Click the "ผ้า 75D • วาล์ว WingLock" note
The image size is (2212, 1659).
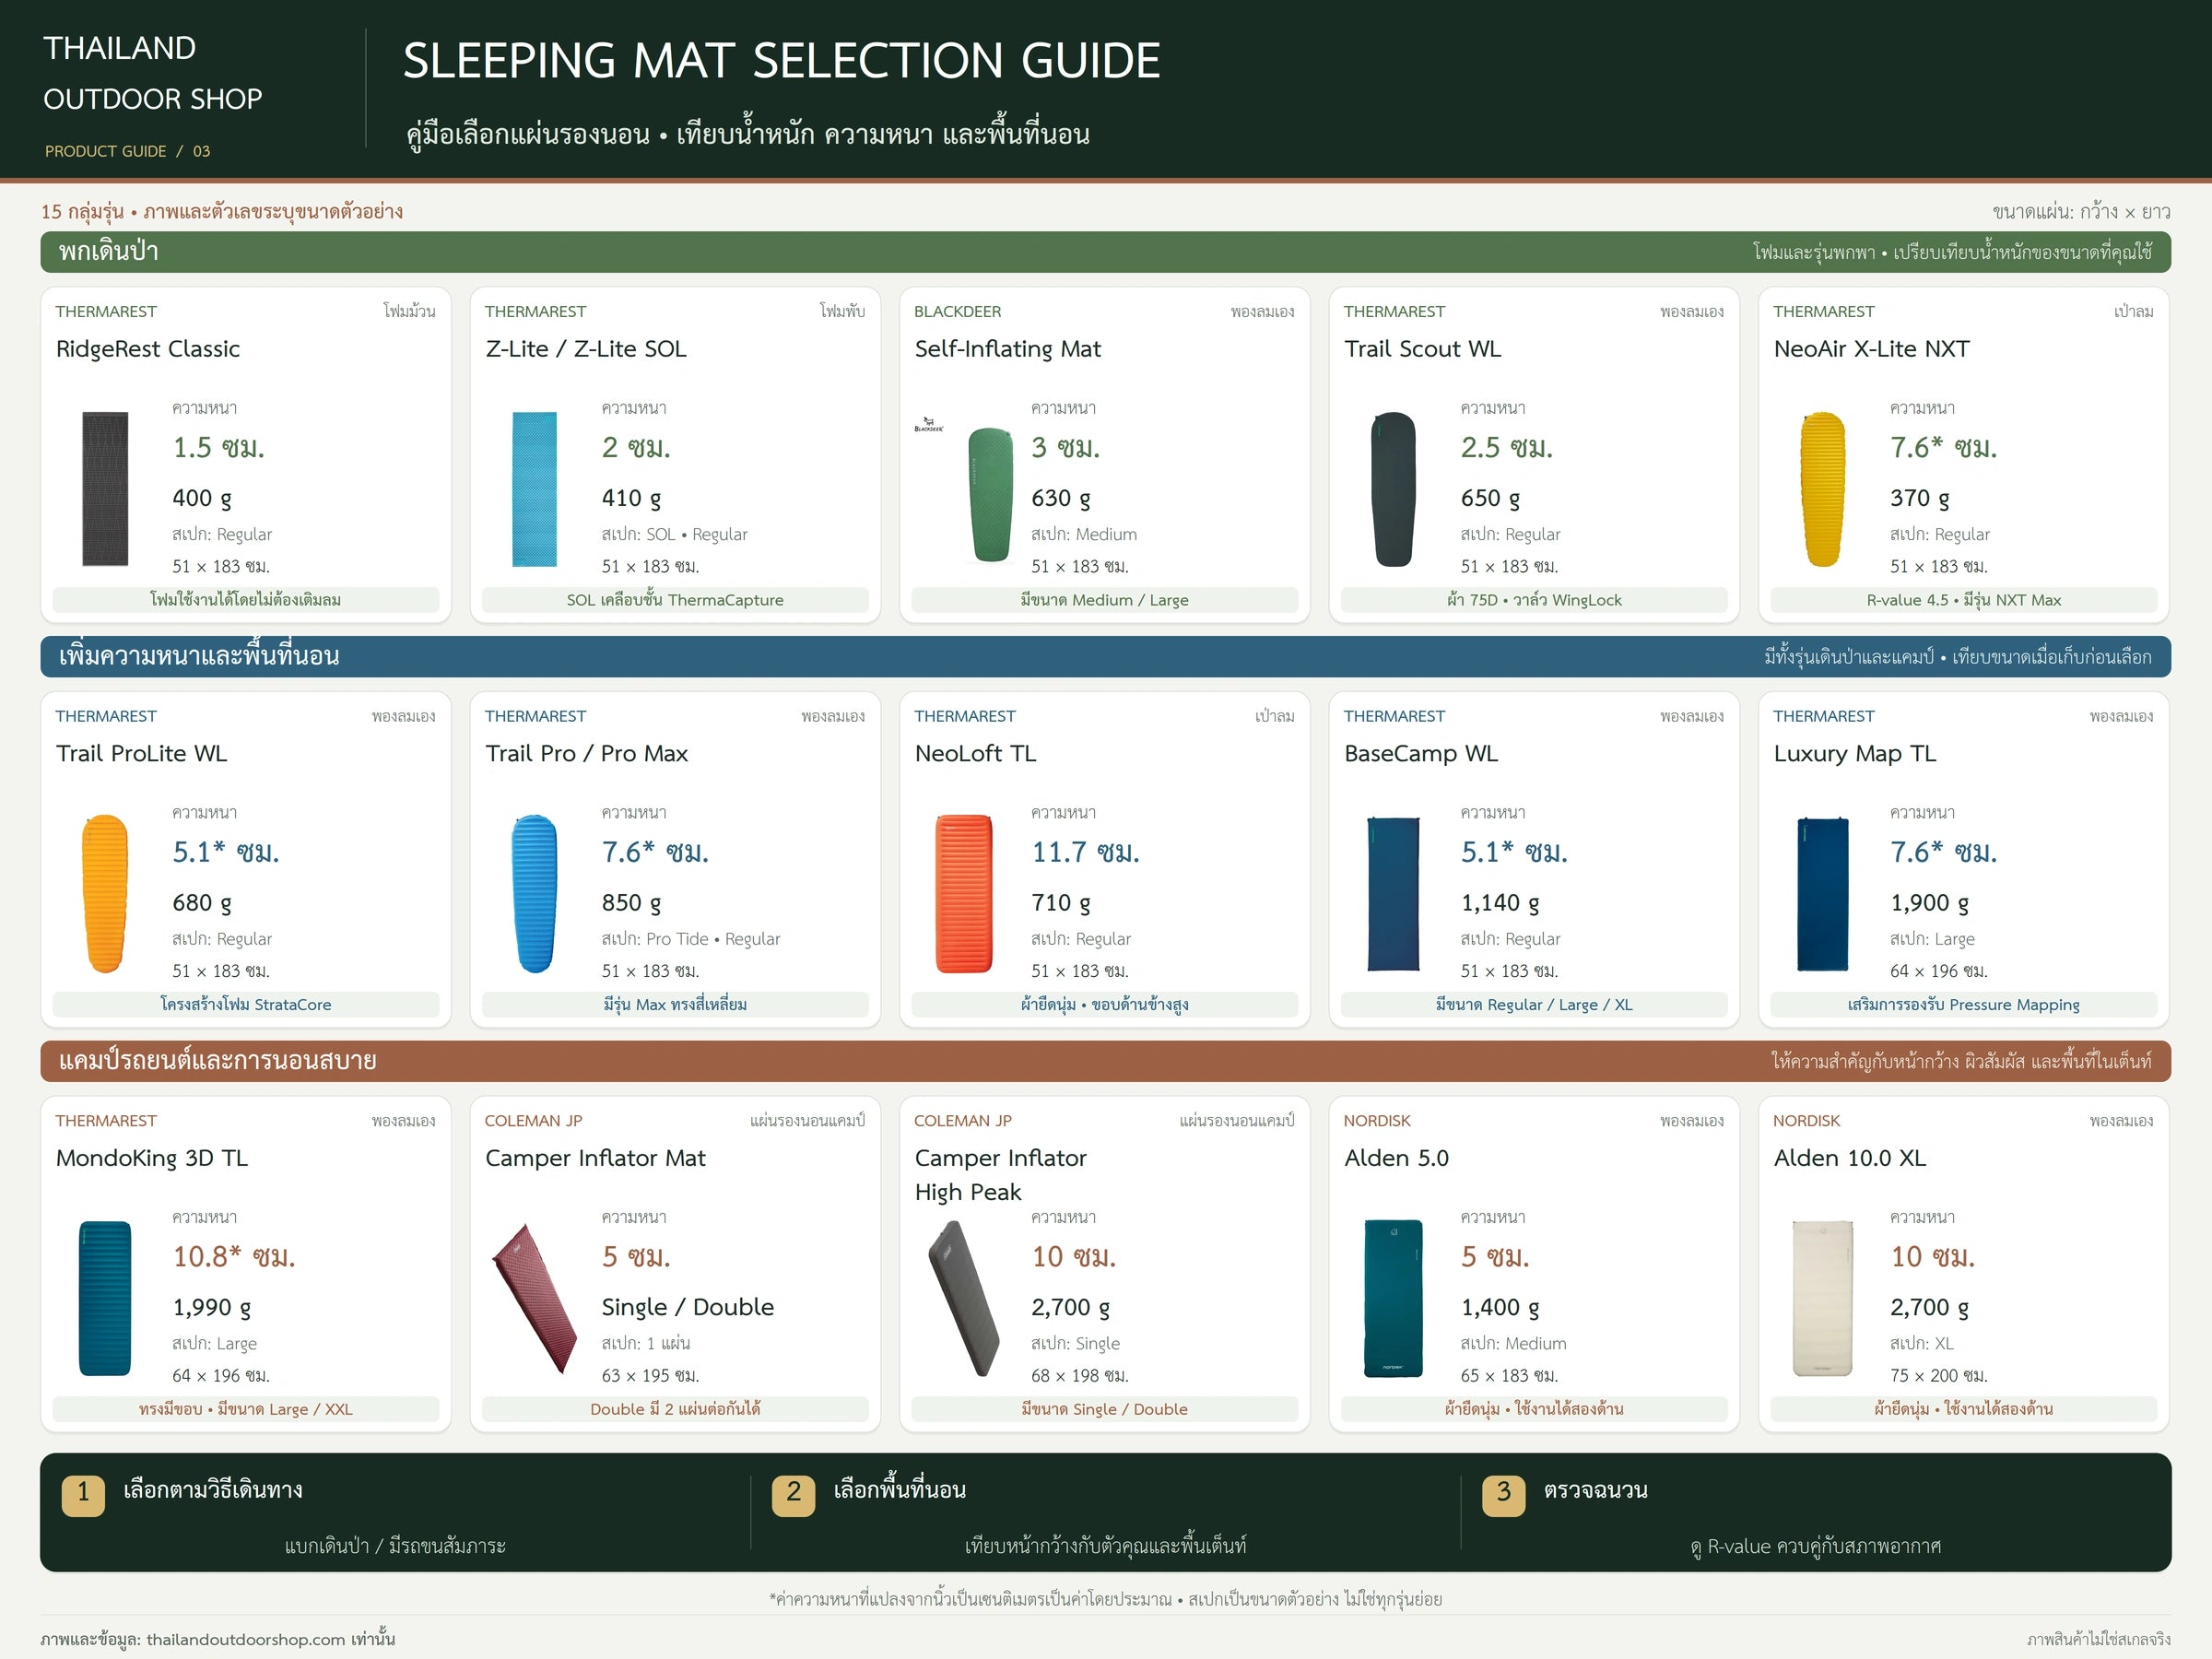coord(1534,600)
